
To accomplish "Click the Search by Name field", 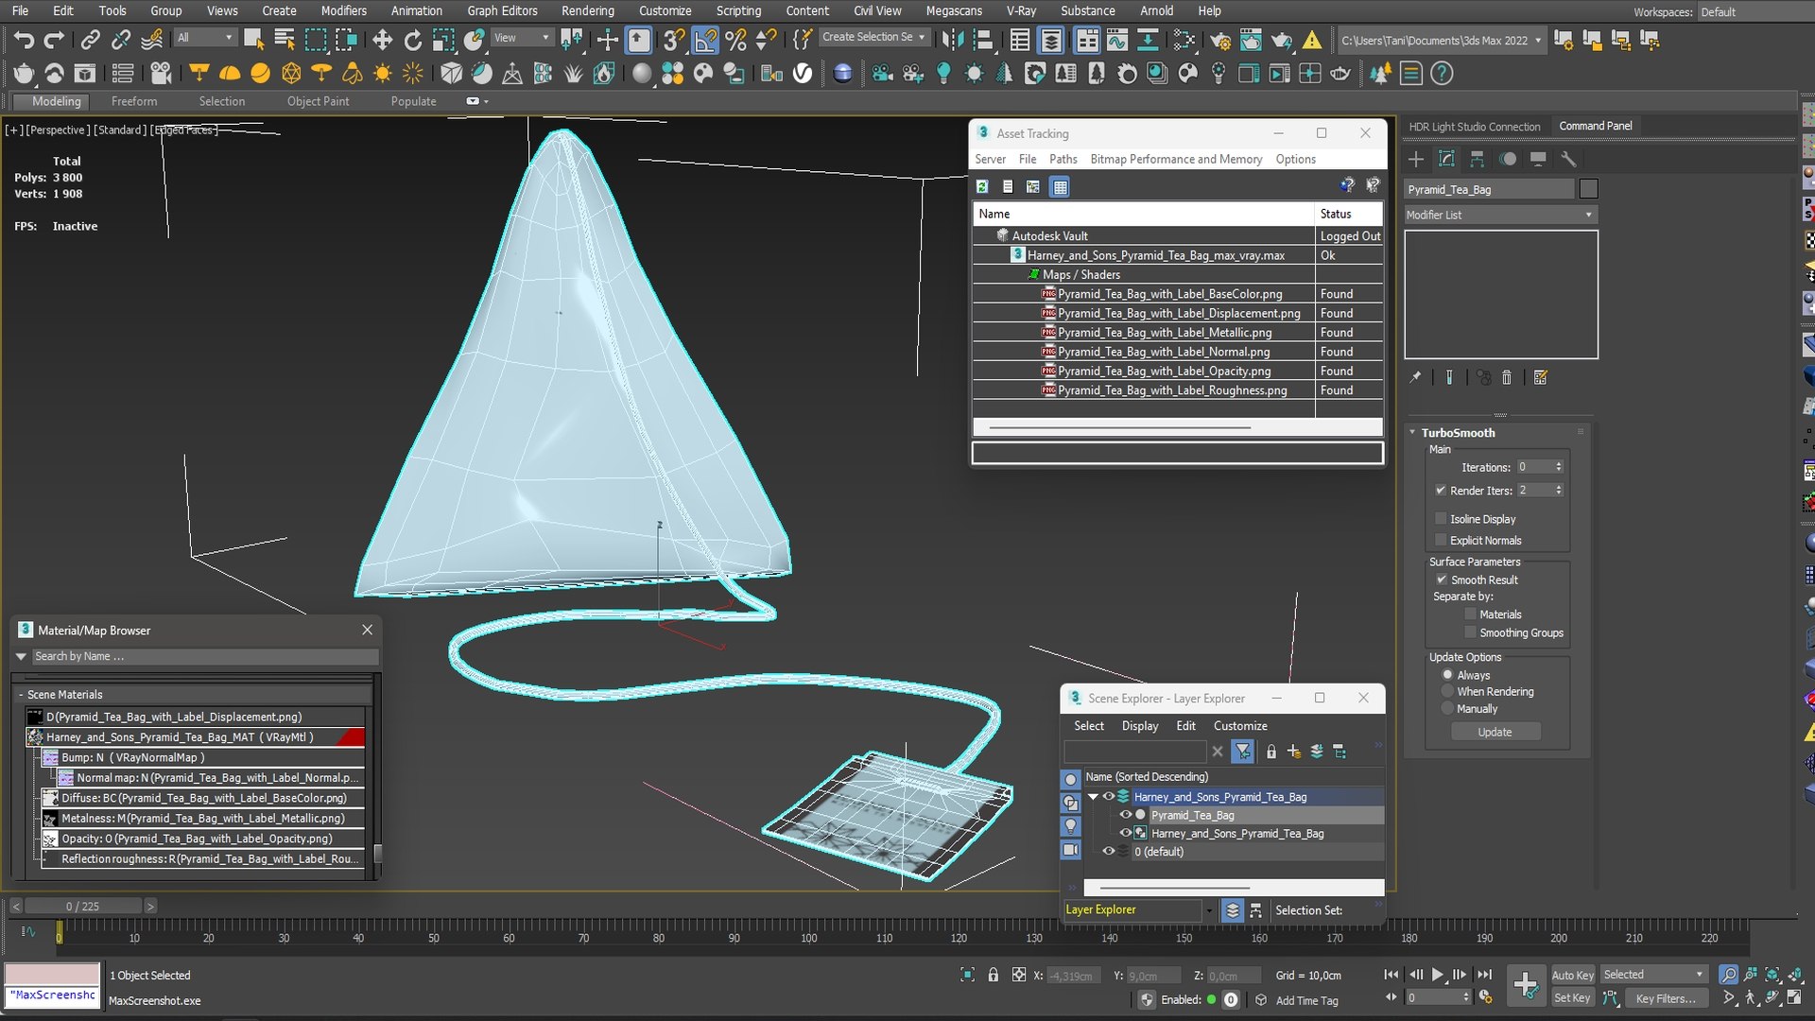I will [206, 657].
